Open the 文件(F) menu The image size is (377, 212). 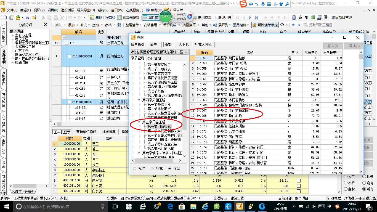click(x=12, y=10)
